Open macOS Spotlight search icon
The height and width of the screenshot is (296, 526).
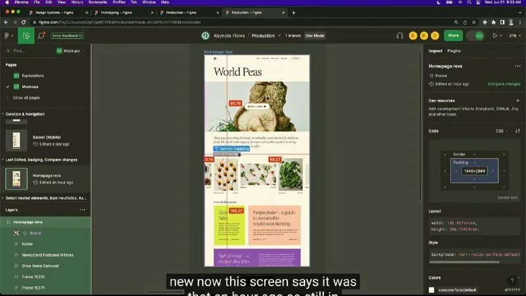[x=469, y=2]
